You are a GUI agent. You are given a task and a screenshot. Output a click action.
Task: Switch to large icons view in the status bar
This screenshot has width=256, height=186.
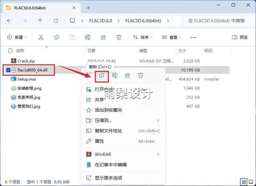(x=251, y=181)
